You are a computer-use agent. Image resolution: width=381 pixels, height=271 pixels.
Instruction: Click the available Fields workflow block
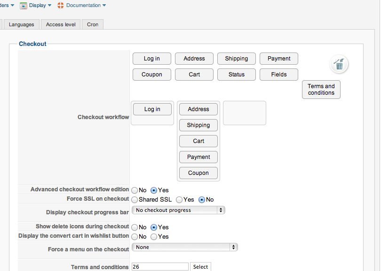point(279,75)
